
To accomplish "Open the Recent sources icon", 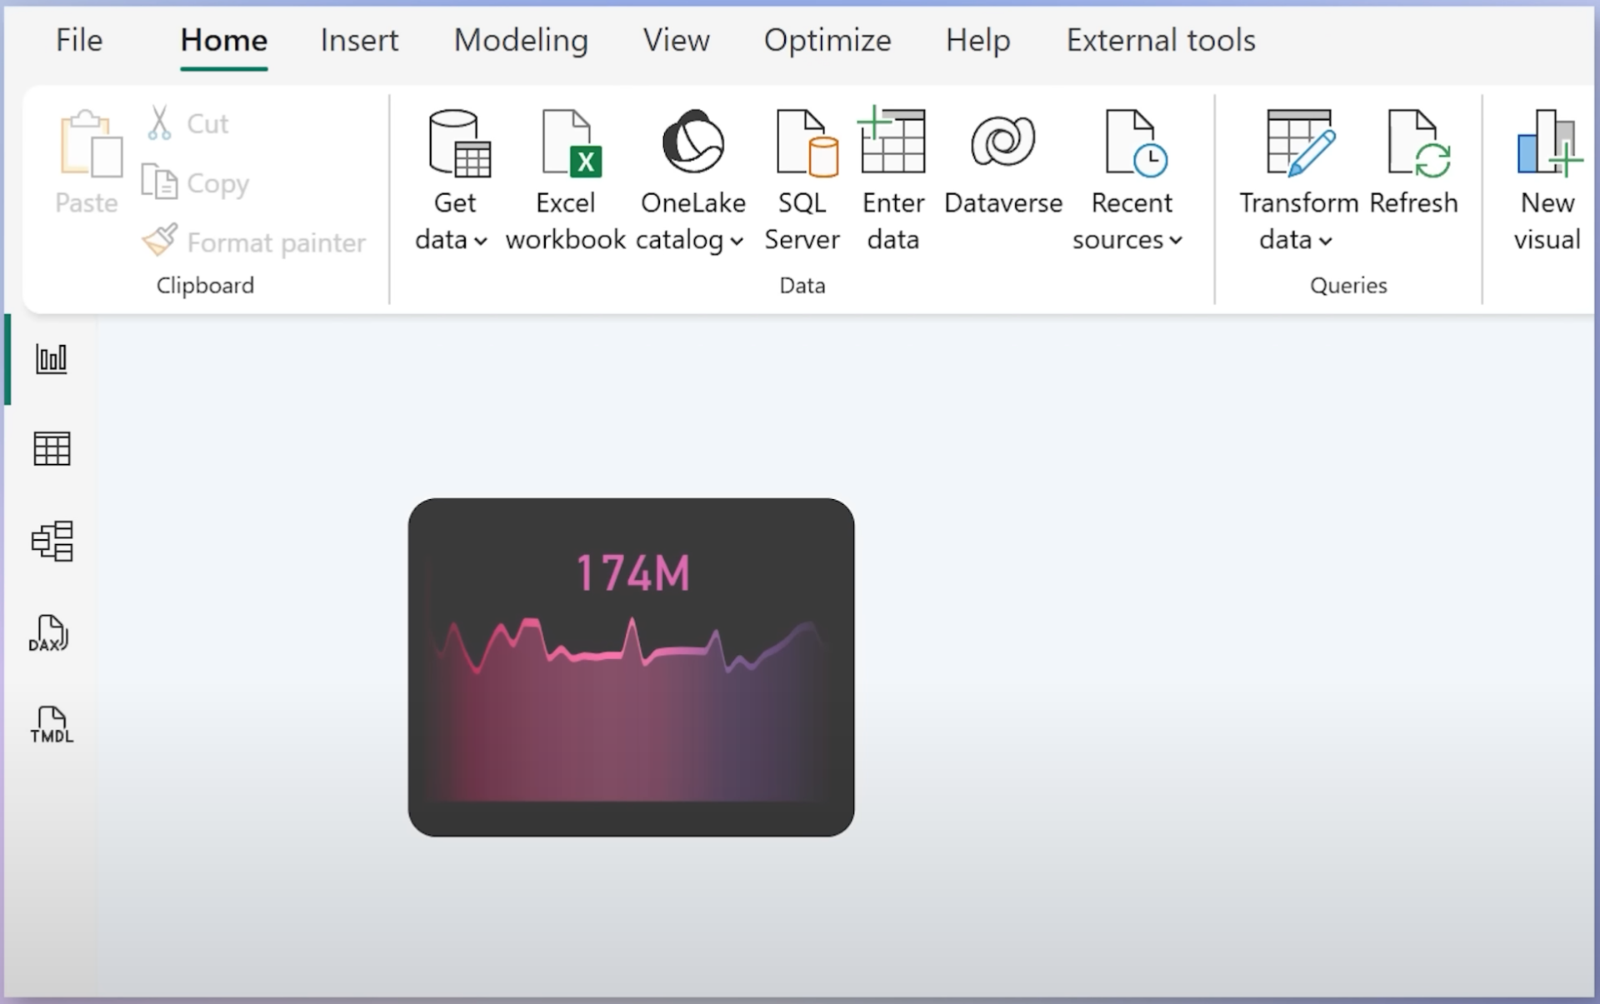I will (1136, 143).
